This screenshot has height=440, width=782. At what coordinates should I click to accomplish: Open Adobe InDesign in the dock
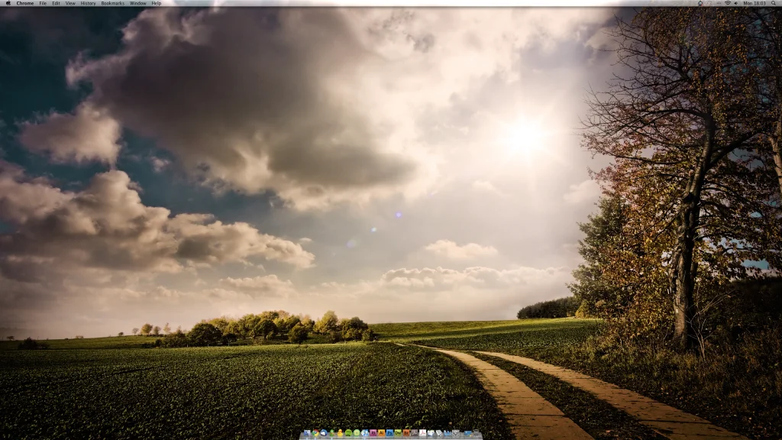coord(373,432)
